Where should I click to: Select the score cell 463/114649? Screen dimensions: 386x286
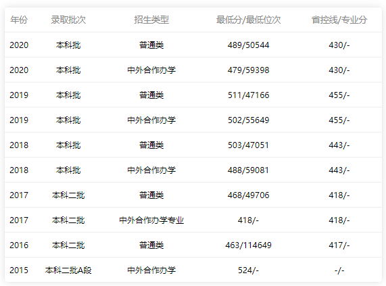click(x=248, y=245)
